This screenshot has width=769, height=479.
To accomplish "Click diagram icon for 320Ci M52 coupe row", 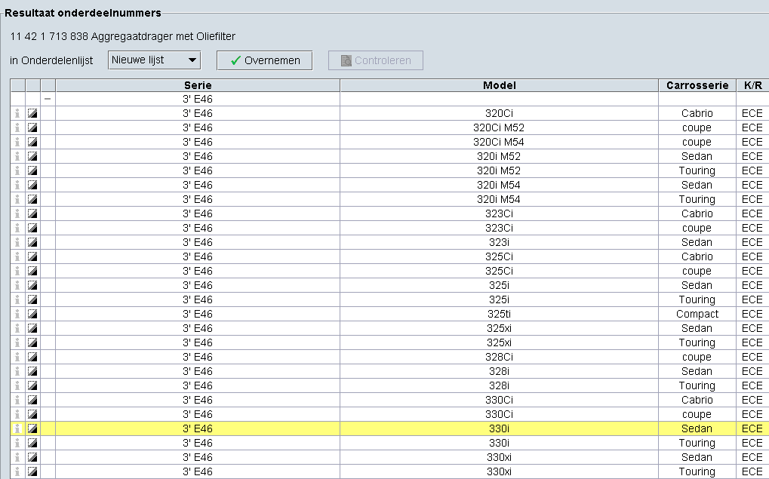I will (32, 127).
